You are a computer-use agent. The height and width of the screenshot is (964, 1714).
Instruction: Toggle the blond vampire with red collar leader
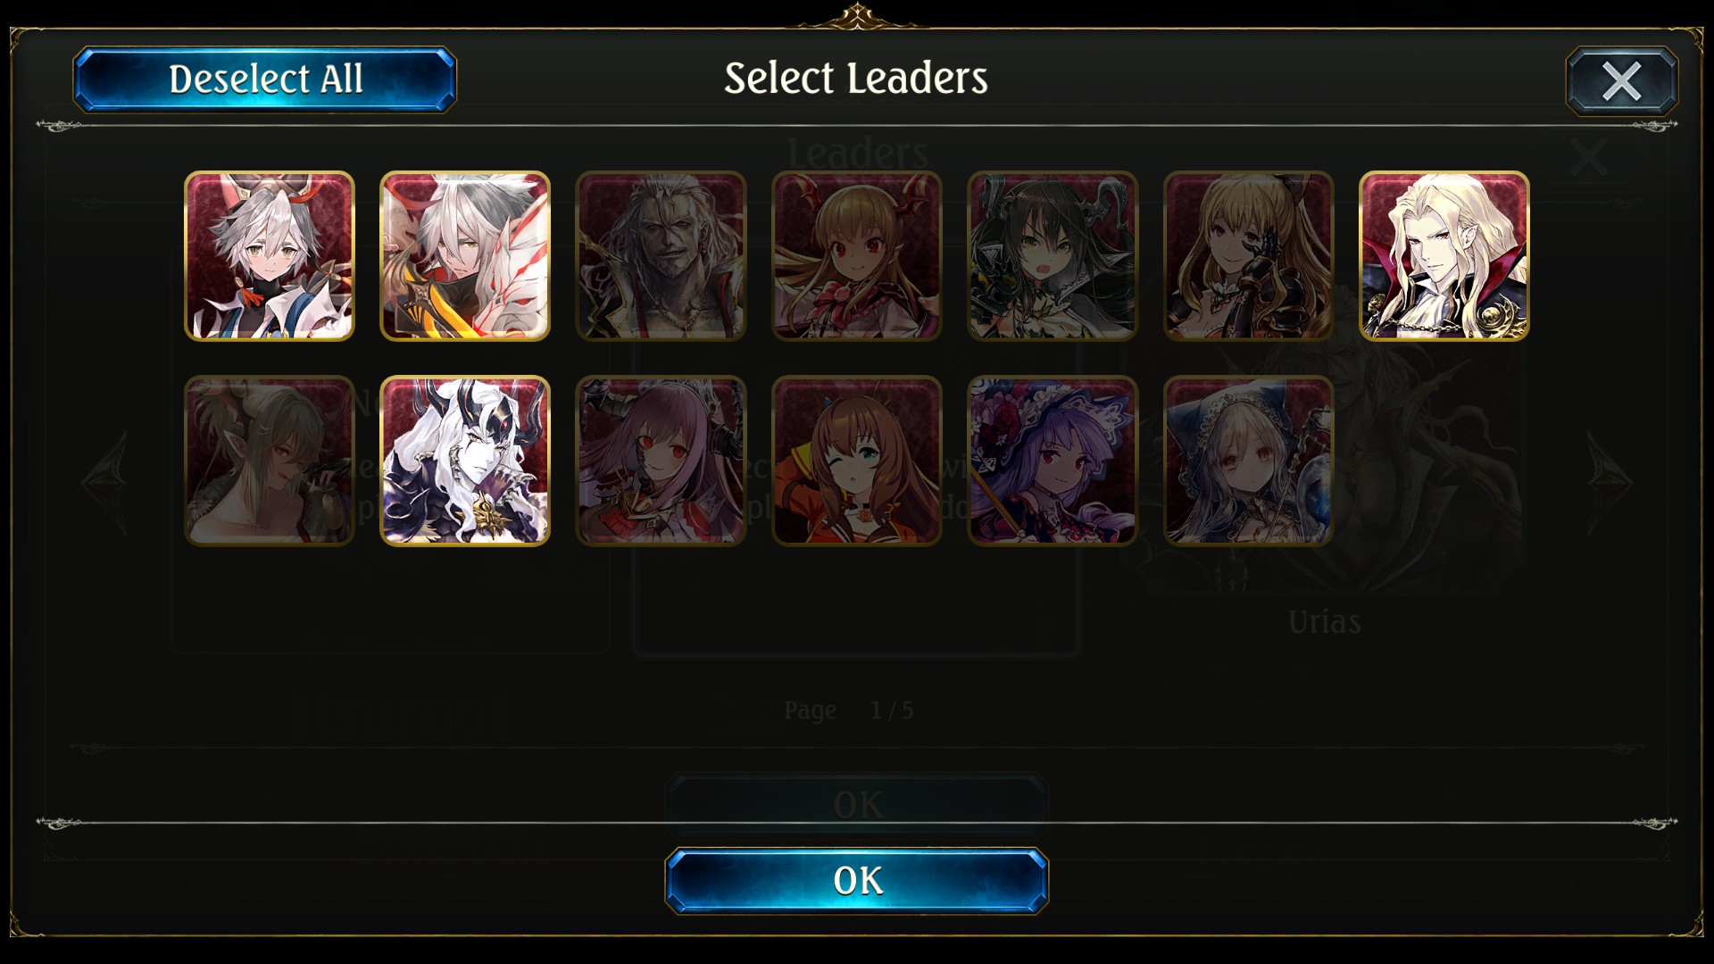[1444, 256]
